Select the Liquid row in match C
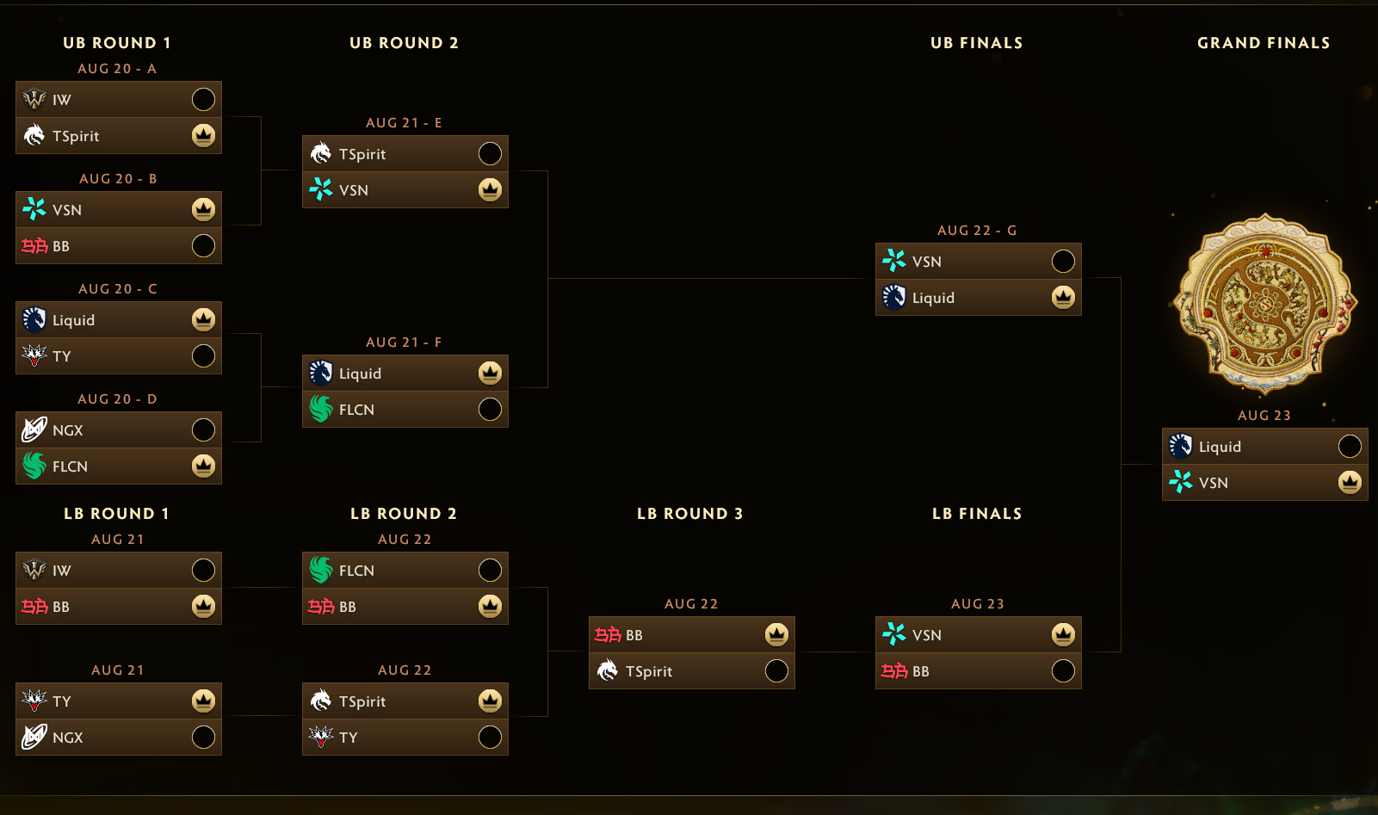The width and height of the screenshot is (1378, 815). click(x=119, y=319)
